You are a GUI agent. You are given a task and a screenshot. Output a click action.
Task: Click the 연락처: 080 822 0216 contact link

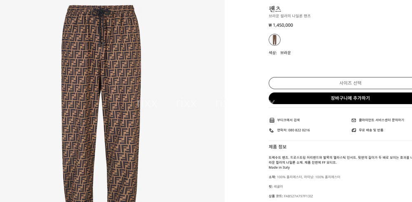coord(293,130)
